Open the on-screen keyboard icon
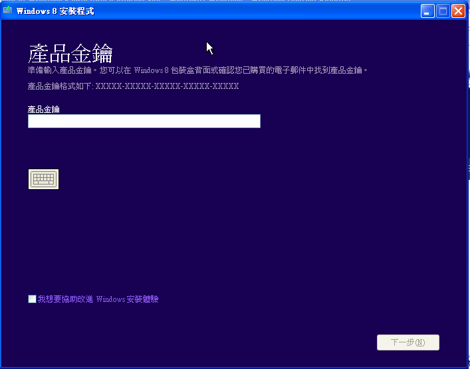The width and height of the screenshot is (470, 369). [x=43, y=179]
